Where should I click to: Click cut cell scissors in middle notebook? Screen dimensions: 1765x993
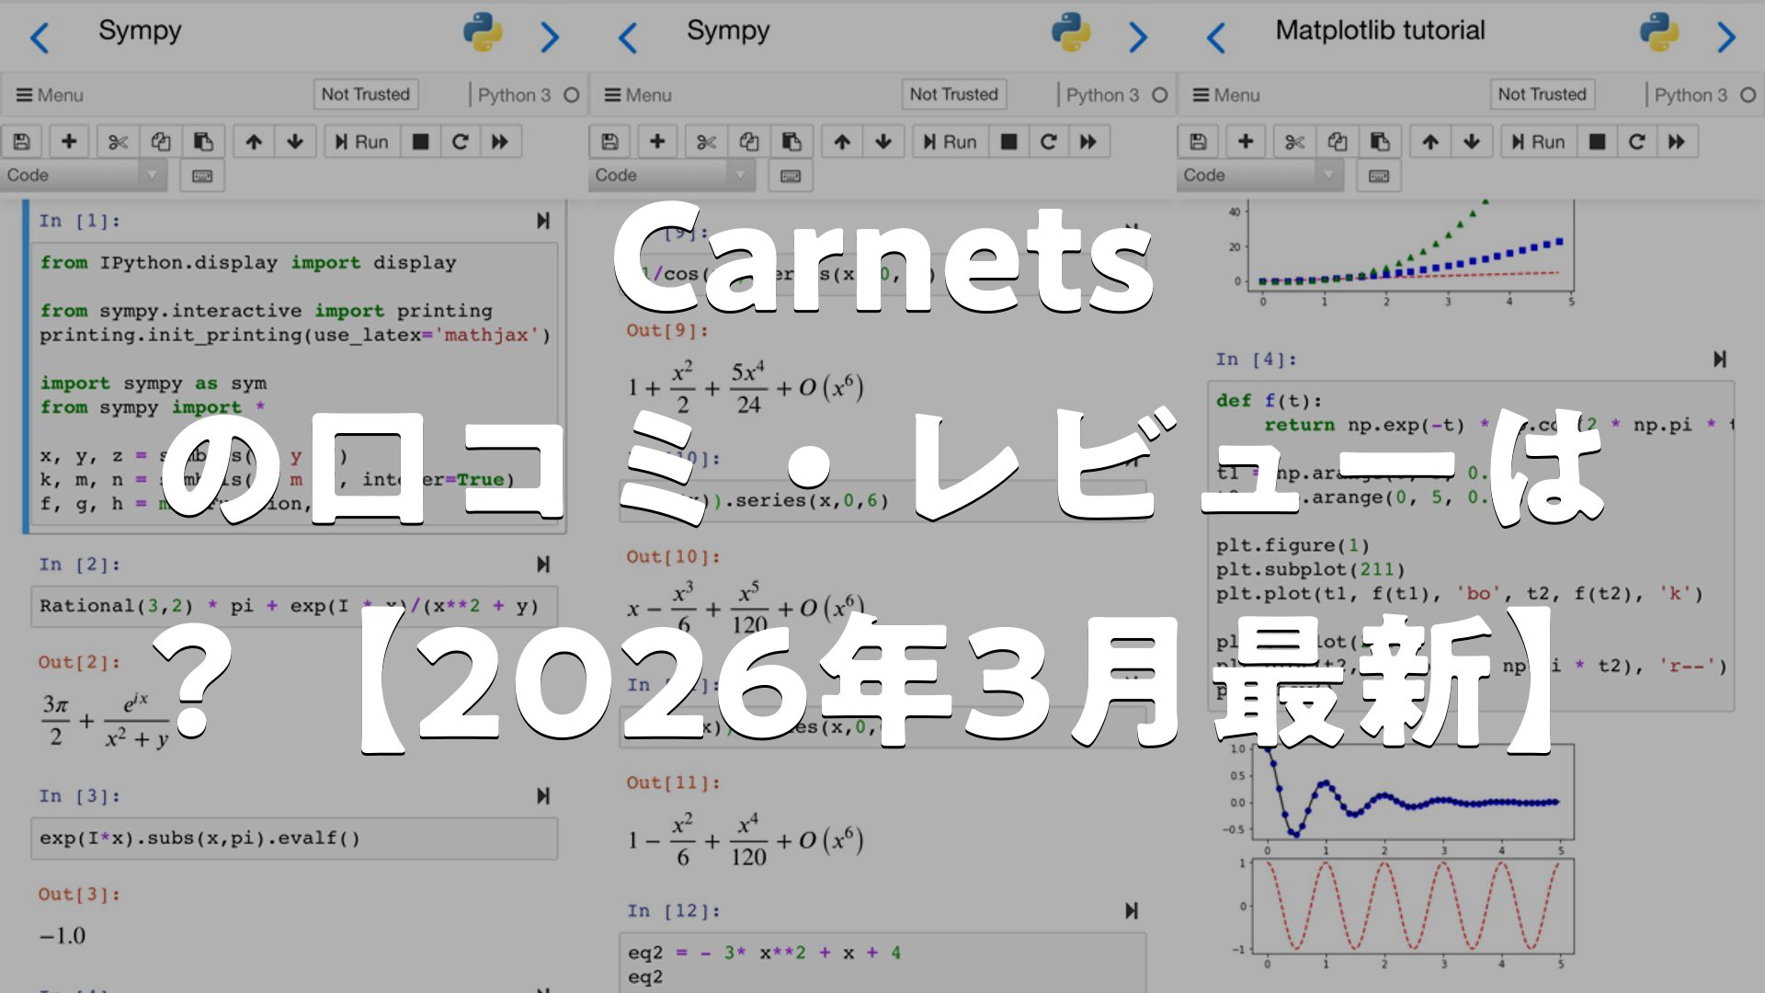click(x=706, y=142)
